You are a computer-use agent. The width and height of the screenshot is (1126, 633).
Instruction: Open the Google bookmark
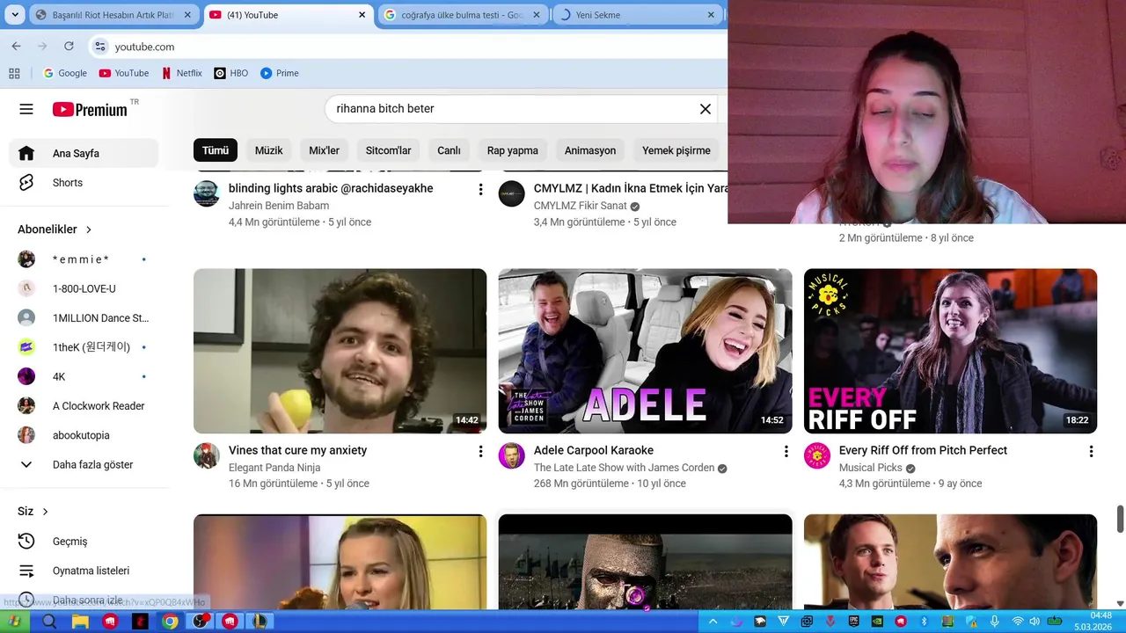[65, 74]
